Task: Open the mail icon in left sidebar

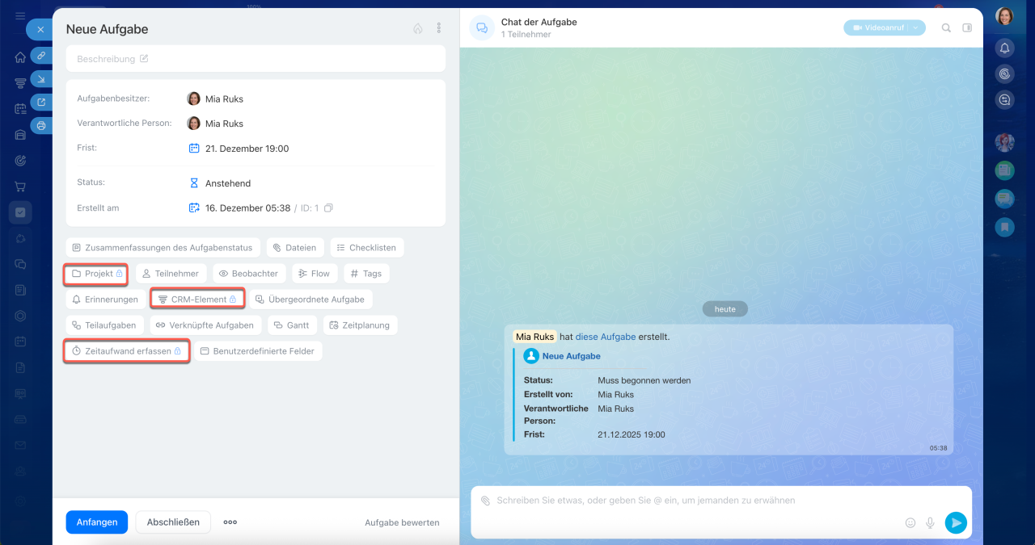Action: 20,445
